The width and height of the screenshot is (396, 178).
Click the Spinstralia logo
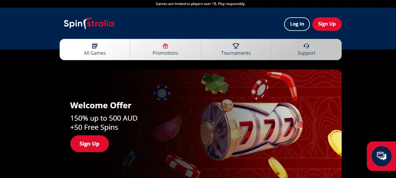[89, 24]
